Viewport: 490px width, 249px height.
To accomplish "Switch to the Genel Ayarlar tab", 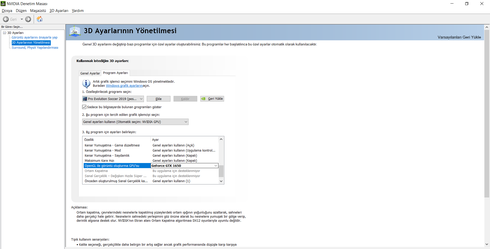I will coord(90,73).
